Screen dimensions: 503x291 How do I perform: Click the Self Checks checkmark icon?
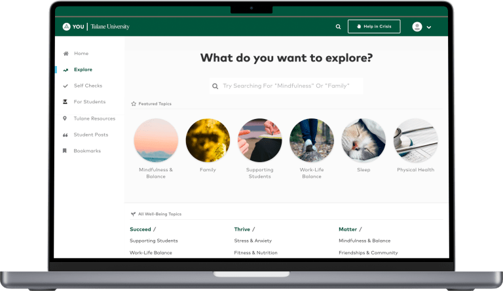click(65, 86)
